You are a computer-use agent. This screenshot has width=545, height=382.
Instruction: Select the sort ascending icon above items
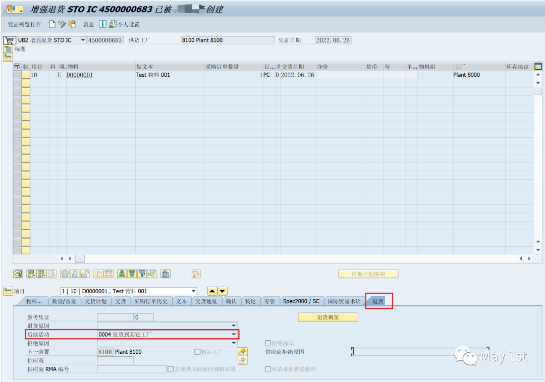point(122,274)
